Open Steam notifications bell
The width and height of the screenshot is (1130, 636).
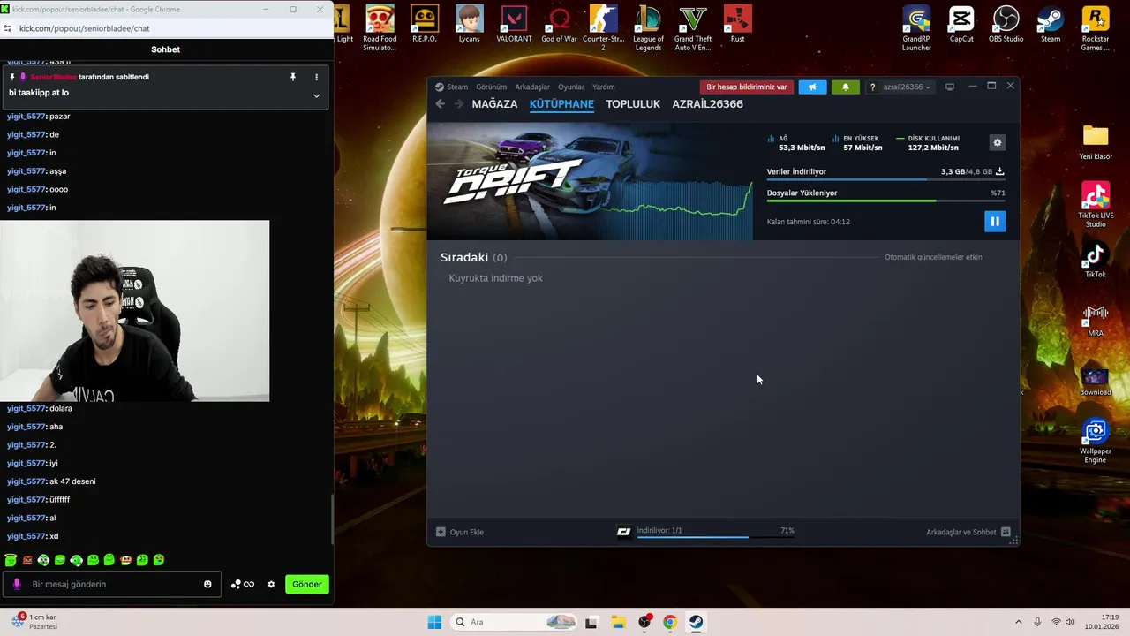pyautogui.click(x=846, y=87)
